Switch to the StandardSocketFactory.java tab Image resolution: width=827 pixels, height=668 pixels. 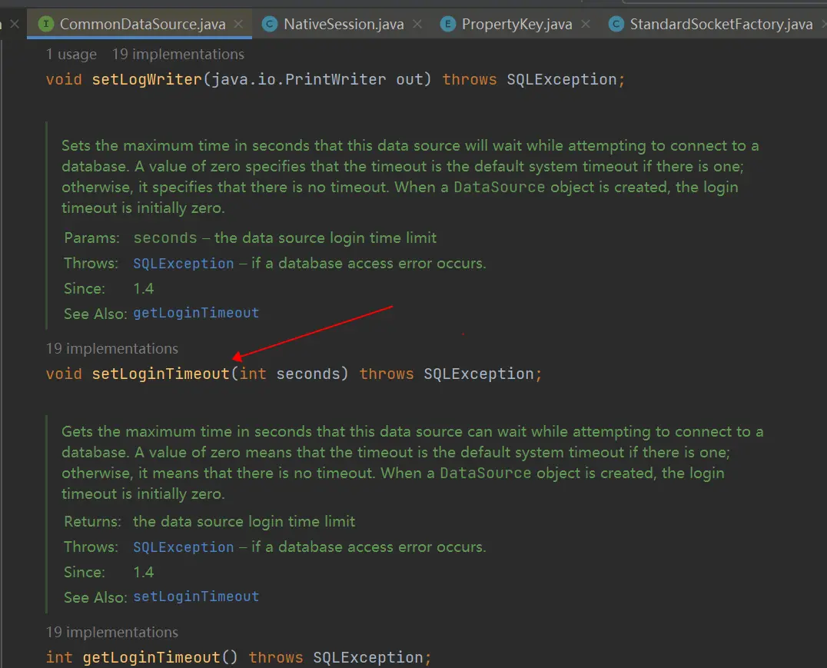click(x=721, y=24)
